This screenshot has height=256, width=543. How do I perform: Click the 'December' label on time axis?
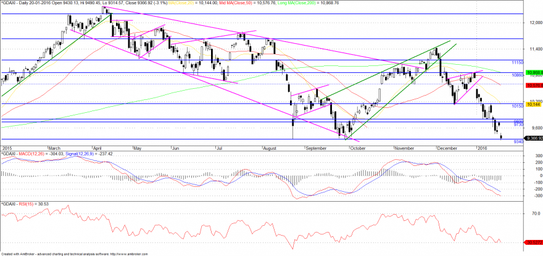coord(447,148)
